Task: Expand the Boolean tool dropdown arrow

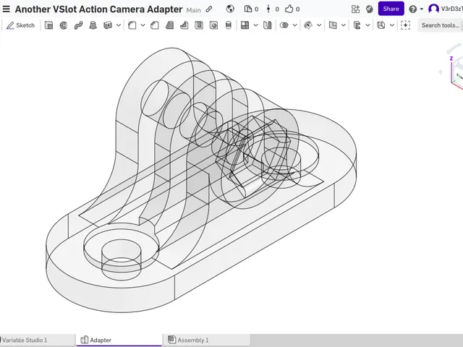Action: (x=294, y=25)
